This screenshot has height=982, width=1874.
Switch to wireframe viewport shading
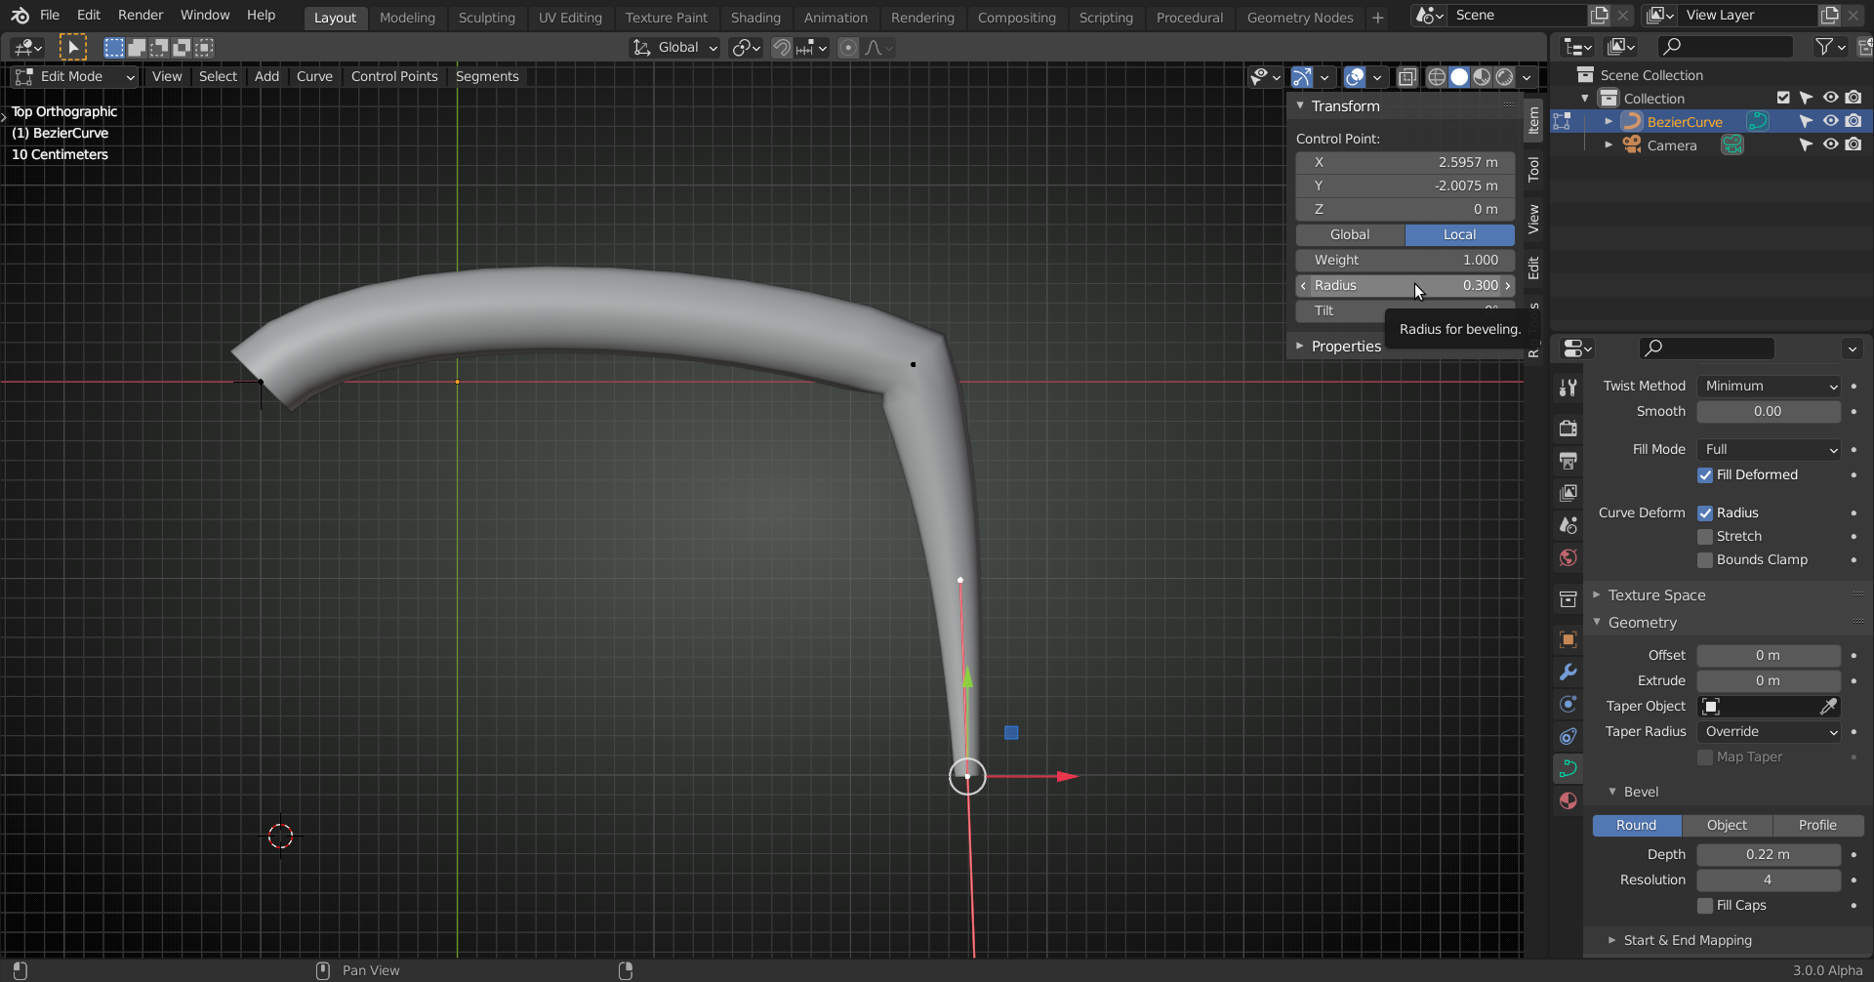click(x=1436, y=77)
